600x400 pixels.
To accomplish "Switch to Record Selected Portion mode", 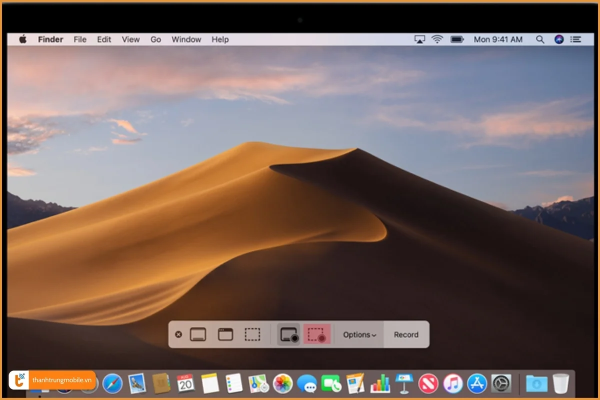I will 317,334.
